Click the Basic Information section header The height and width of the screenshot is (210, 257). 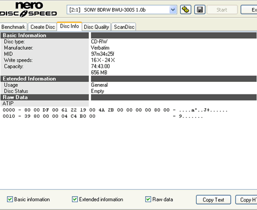pos(45,35)
